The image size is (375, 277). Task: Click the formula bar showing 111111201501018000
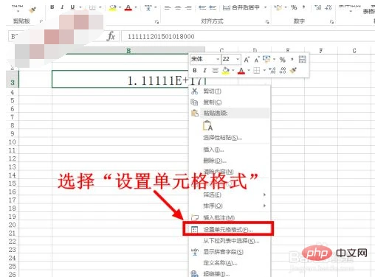click(248, 37)
